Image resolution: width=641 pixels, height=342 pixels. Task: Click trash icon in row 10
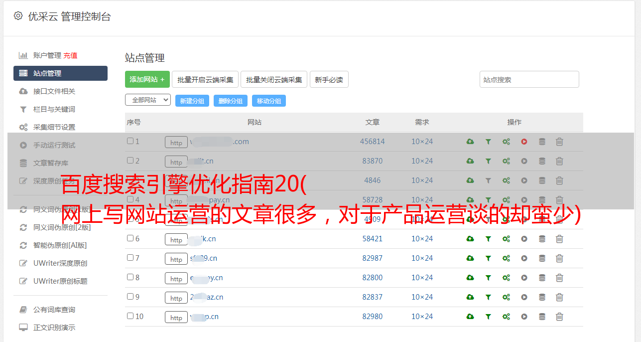[559, 317]
